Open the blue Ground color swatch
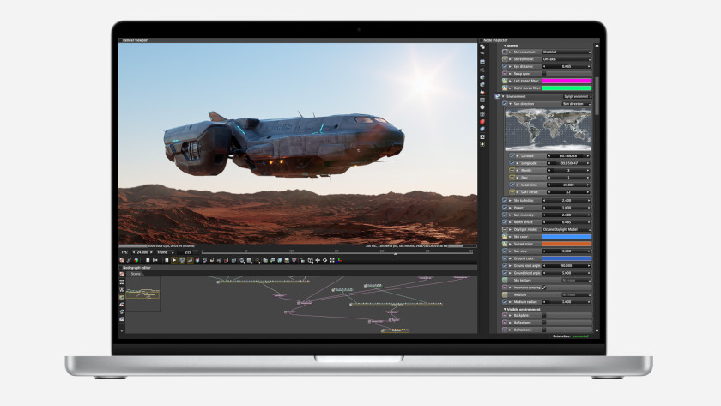 (566, 258)
